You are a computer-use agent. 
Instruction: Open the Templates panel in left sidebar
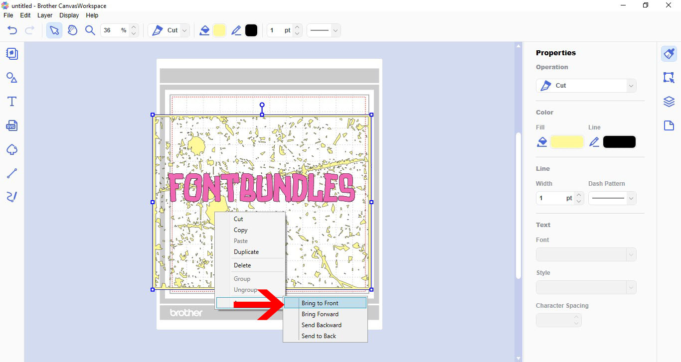tap(12, 54)
